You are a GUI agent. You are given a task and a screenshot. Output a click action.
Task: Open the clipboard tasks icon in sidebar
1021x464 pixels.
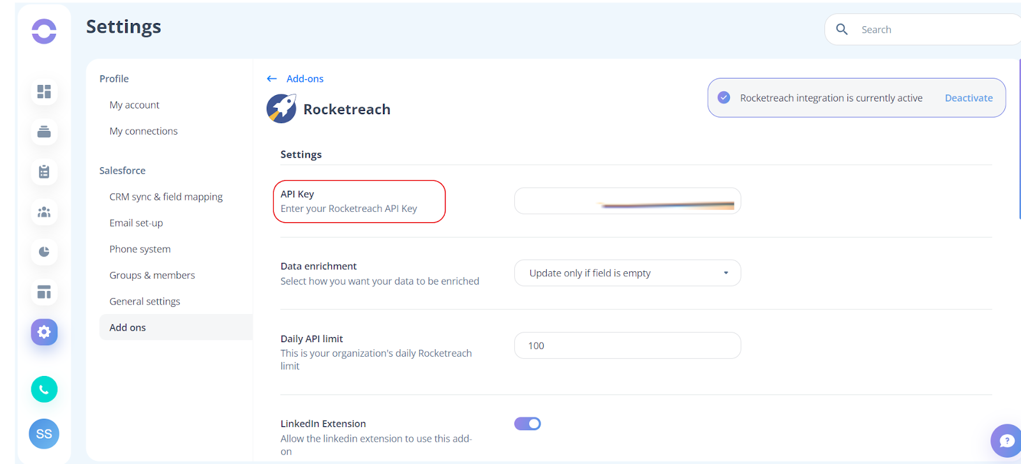(x=44, y=172)
